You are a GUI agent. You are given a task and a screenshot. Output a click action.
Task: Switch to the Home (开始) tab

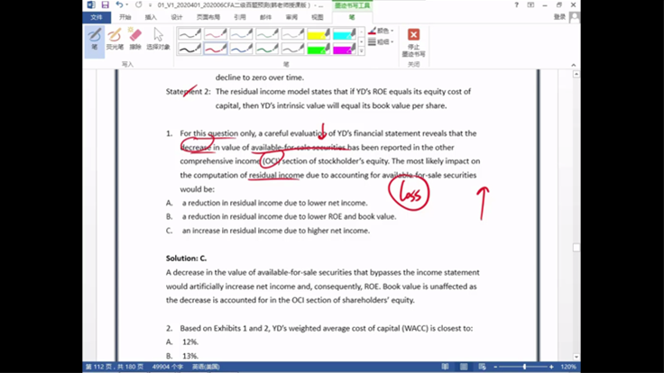click(x=124, y=17)
